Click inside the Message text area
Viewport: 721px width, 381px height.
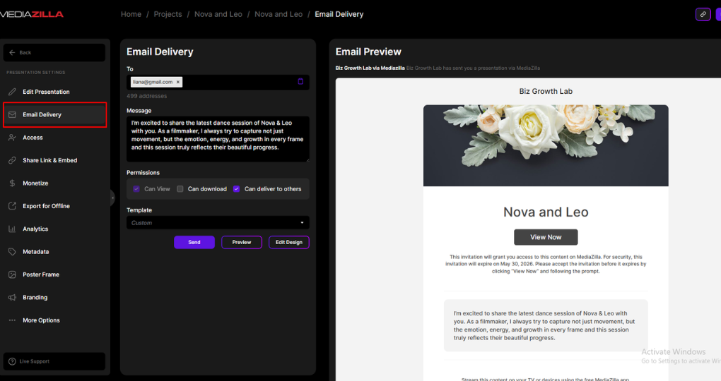pyautogui.click(x=218, y=139)
